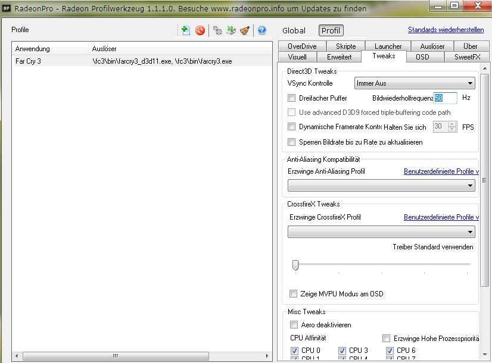Click the Bildwiederholfrequenz Hz input field
The width and height of the screenshot is (492, 363).
coord(445,98)
